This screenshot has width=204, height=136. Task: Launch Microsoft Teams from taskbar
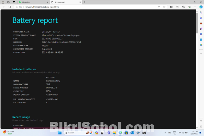click(108, 133)
